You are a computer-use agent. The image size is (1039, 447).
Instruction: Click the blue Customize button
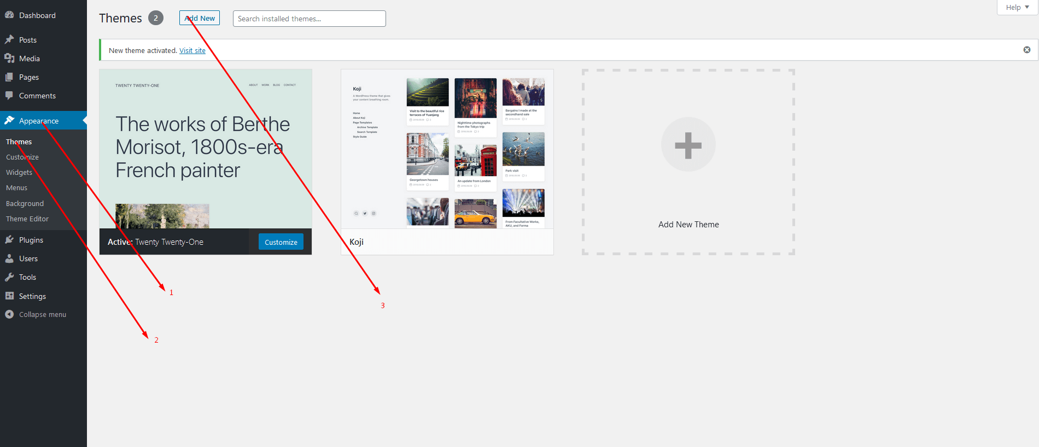pyautogui.click(x=281, y=242)
